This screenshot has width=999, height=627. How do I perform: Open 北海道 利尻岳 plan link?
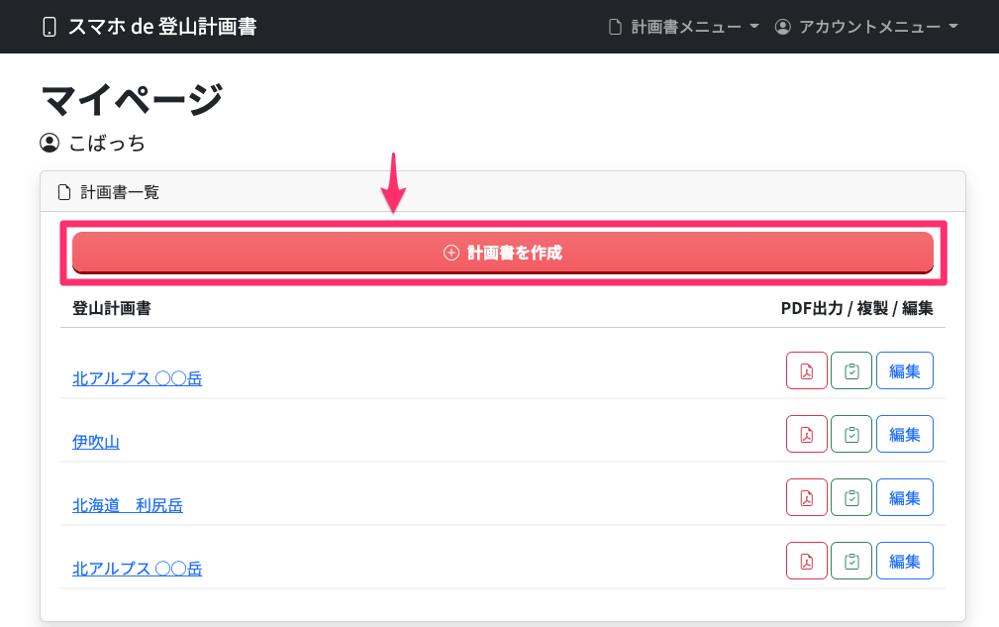tap(128, 505)
